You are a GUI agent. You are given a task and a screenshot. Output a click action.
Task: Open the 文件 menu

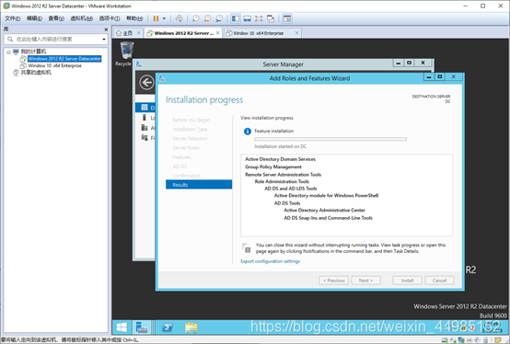point(13,18)
